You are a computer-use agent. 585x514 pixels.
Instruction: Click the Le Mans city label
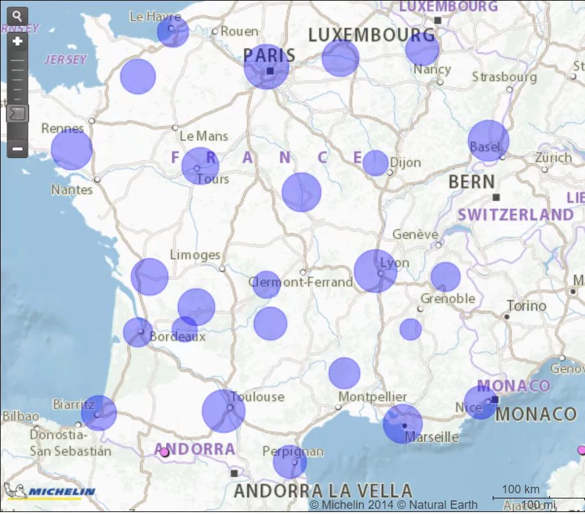204,136
